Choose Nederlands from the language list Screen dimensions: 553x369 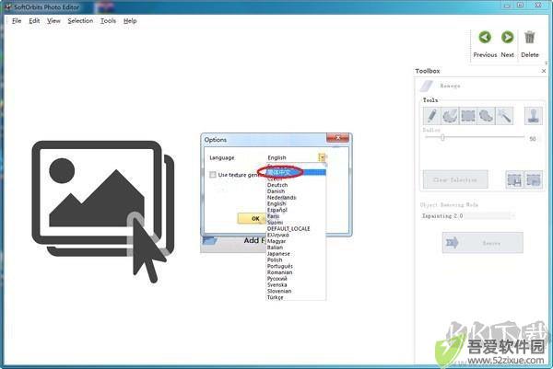tap(296, 198)
